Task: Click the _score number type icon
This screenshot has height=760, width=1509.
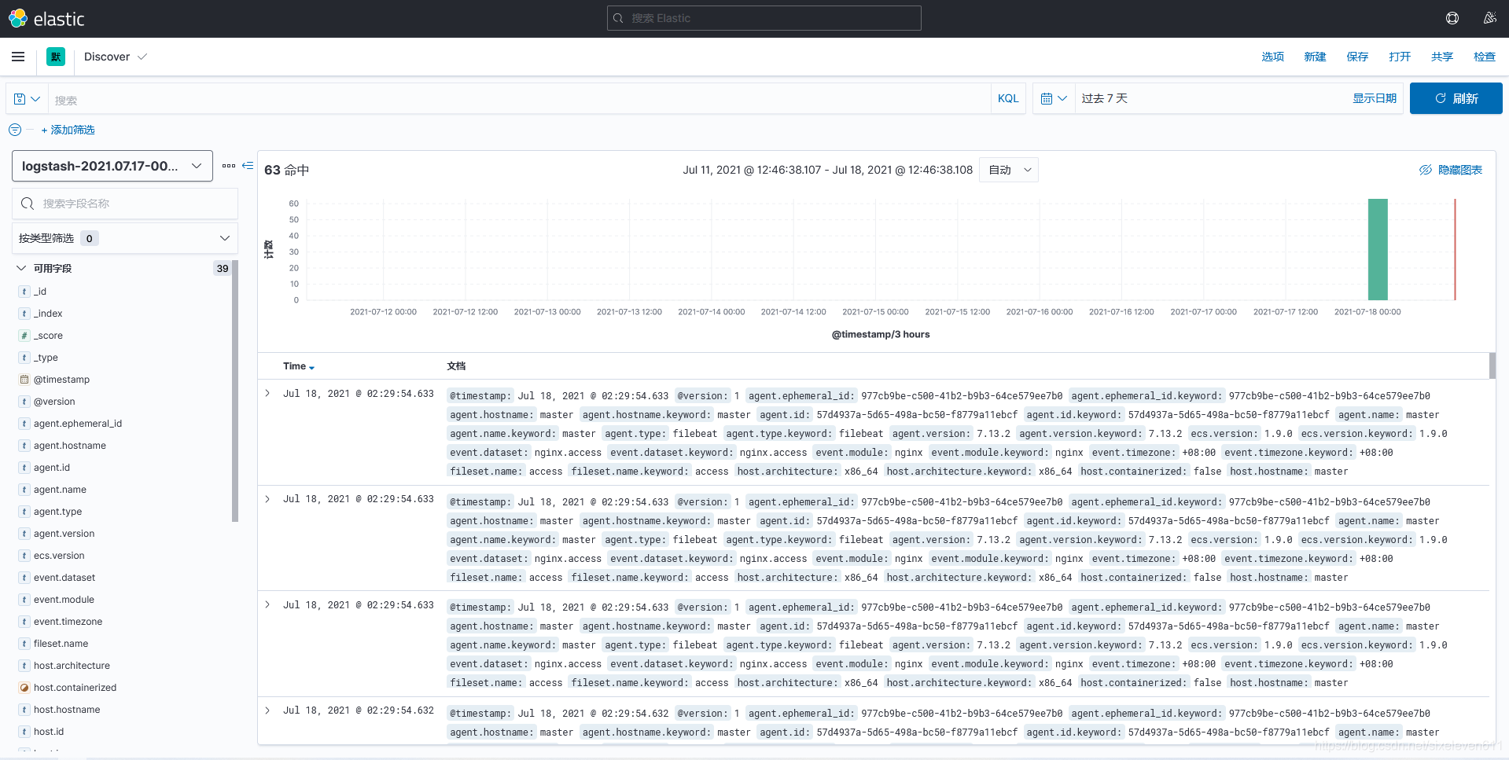Action: point(24,336)
